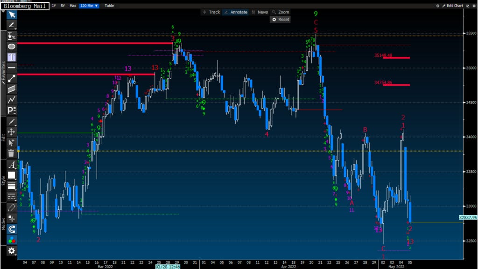This screenshot has width=478, height=269.
Task: Open the dashed line pattern option
Action: pyautogui.click(x=12, y=197)
